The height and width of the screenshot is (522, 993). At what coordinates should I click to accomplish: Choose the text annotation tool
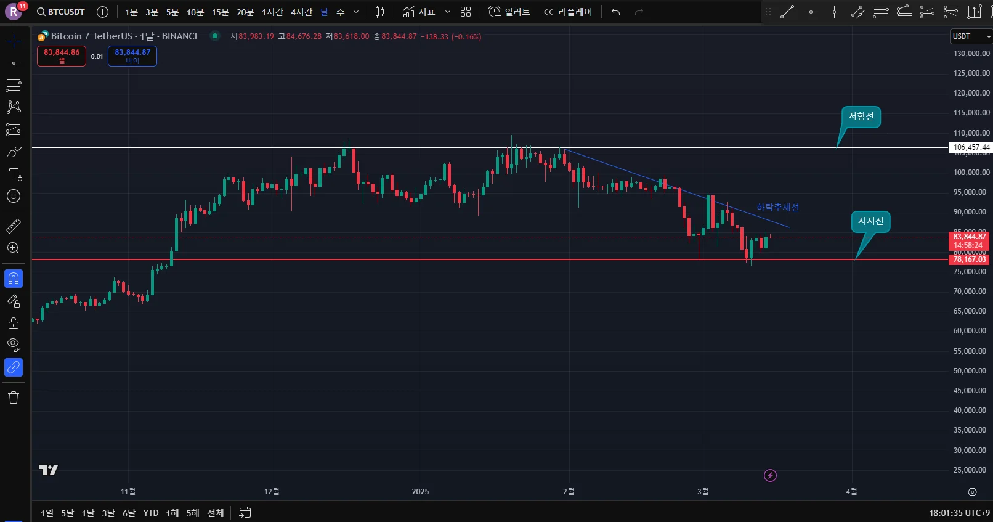point(15,174)
